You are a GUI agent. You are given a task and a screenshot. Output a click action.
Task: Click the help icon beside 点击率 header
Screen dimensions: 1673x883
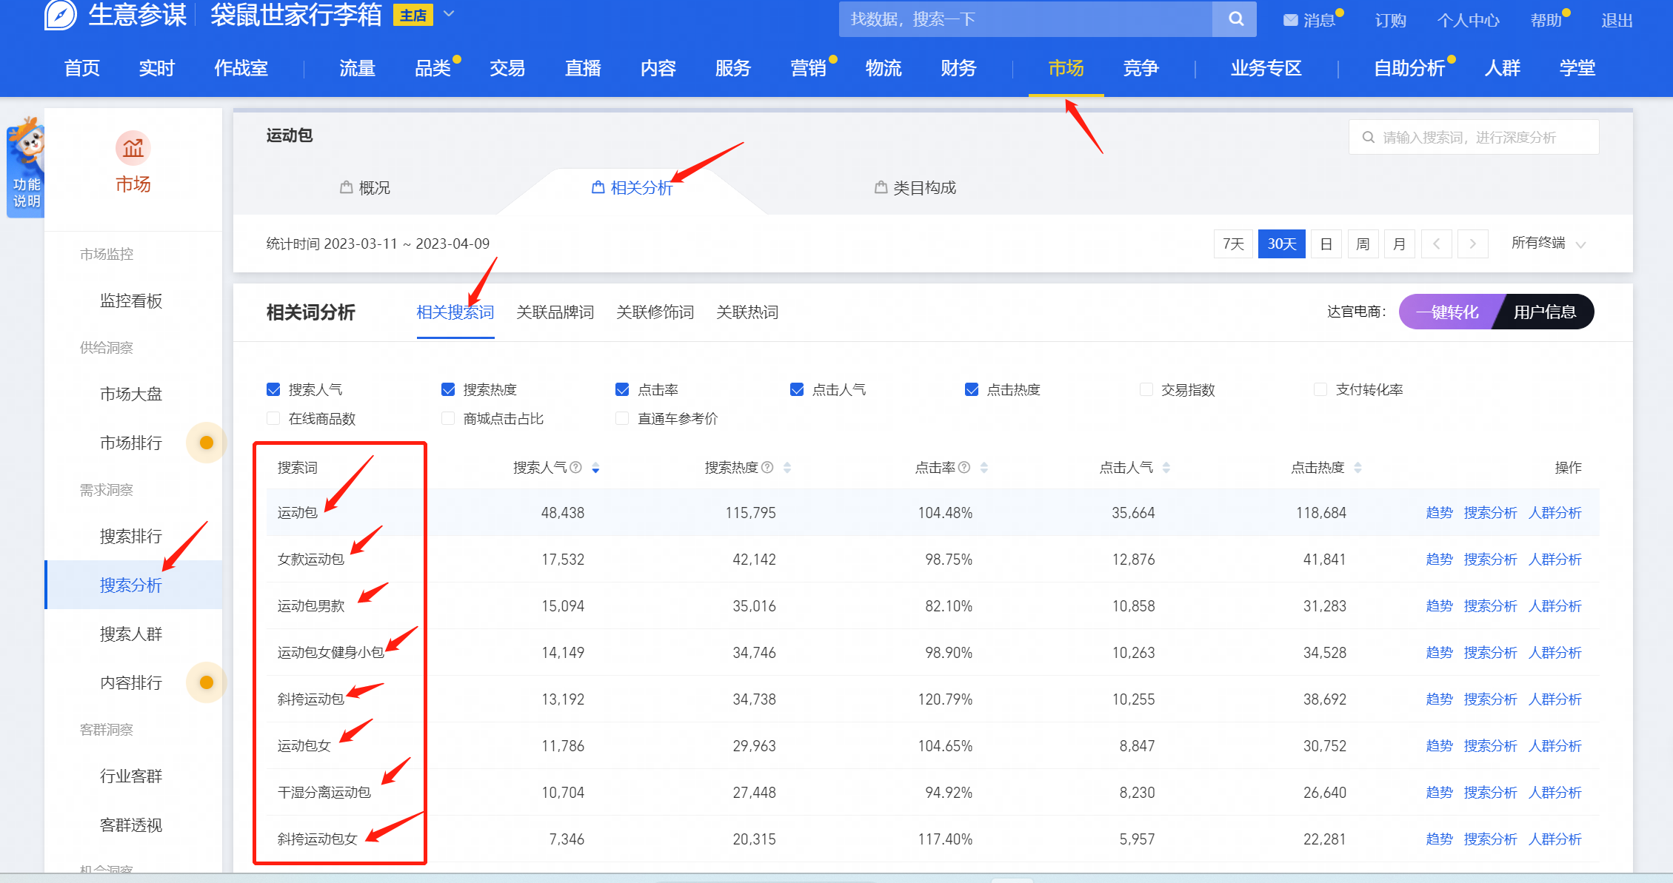pos(964,468)
